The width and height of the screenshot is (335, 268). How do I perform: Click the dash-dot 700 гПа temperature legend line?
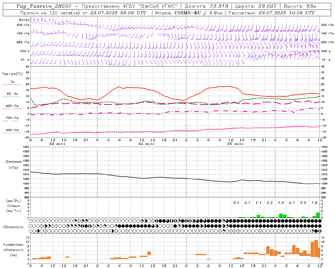pos(12,121)
